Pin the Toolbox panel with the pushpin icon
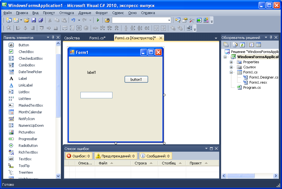This screenshot has width=282, height=189. coord(53,37)
